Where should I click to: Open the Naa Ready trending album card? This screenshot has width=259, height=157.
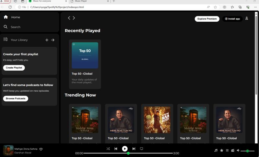coord(157,123)
